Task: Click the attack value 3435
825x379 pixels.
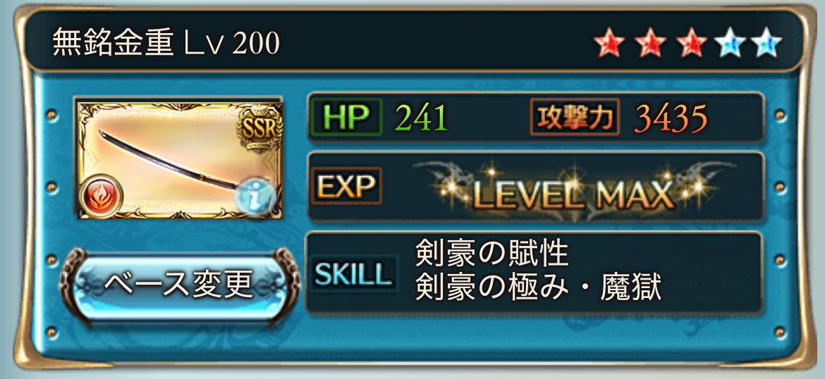Action: [671, 118]
